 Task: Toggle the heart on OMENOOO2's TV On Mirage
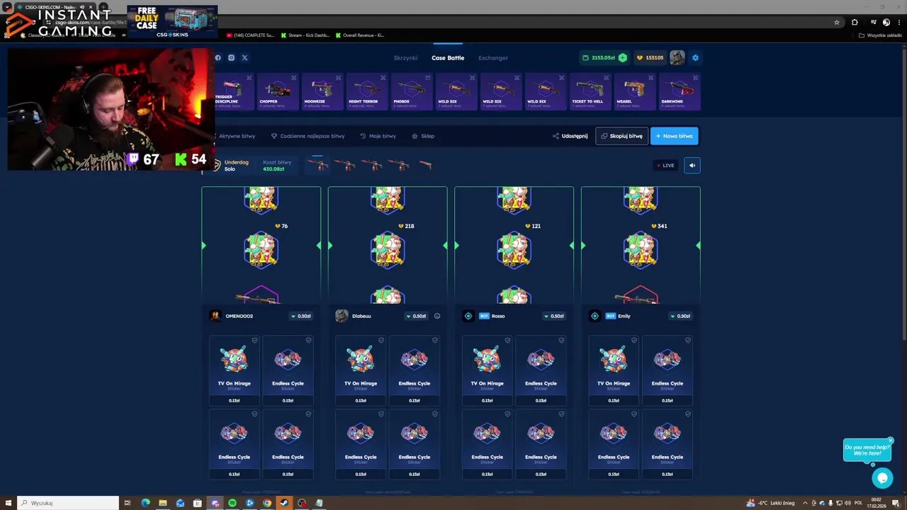pos(254,341)
